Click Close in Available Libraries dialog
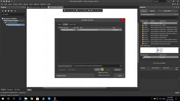180x101 pixels. 120,76
